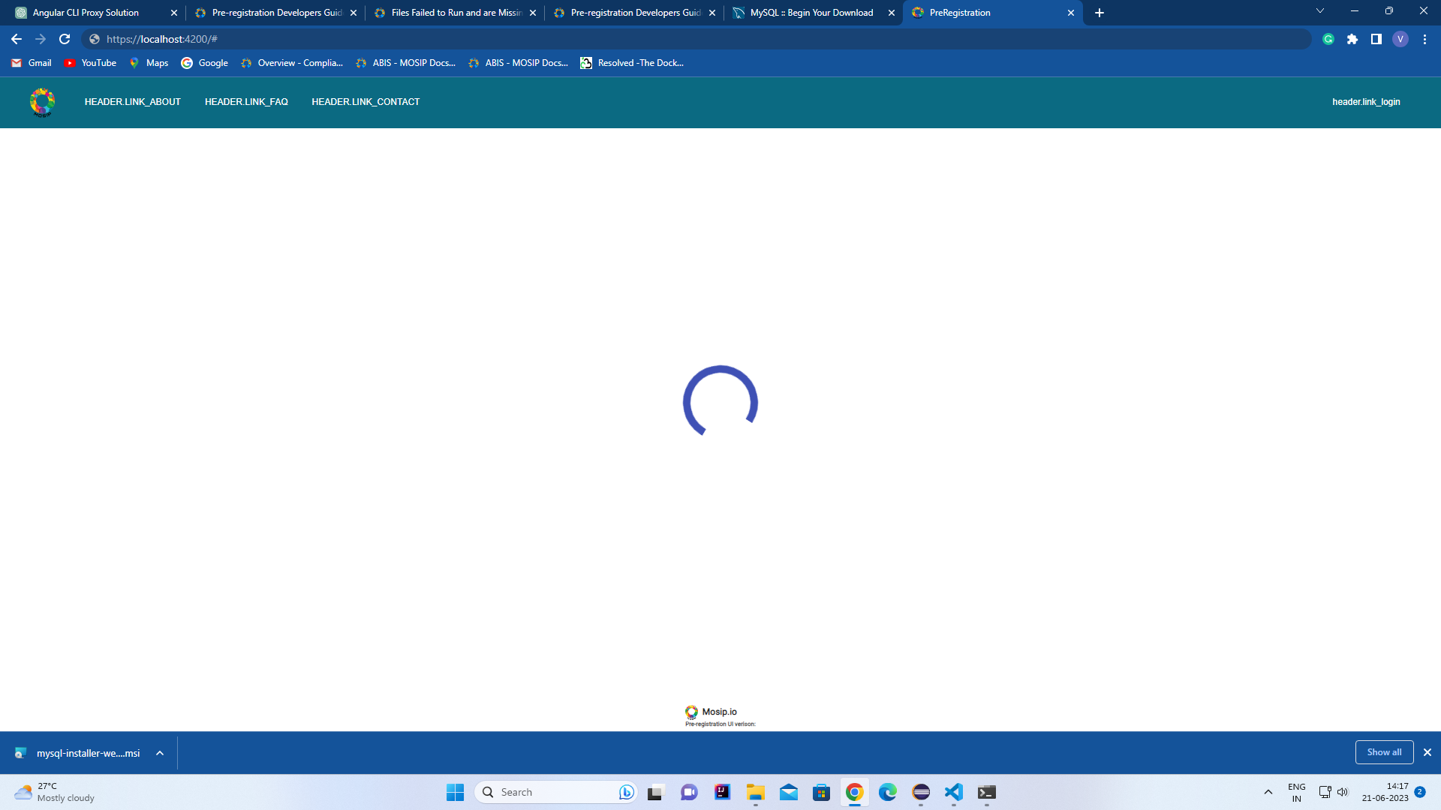This screenshot has width=1441, height=810.
Task: Open new tab with plus button
Action: tap(1100, 13)
